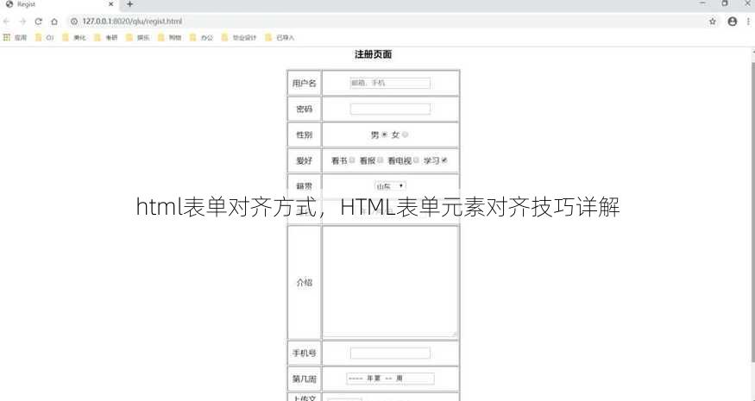Uncheck the 学习 hobby checkbox
Screen dimensions: 755x401
[x=444, y=160]
